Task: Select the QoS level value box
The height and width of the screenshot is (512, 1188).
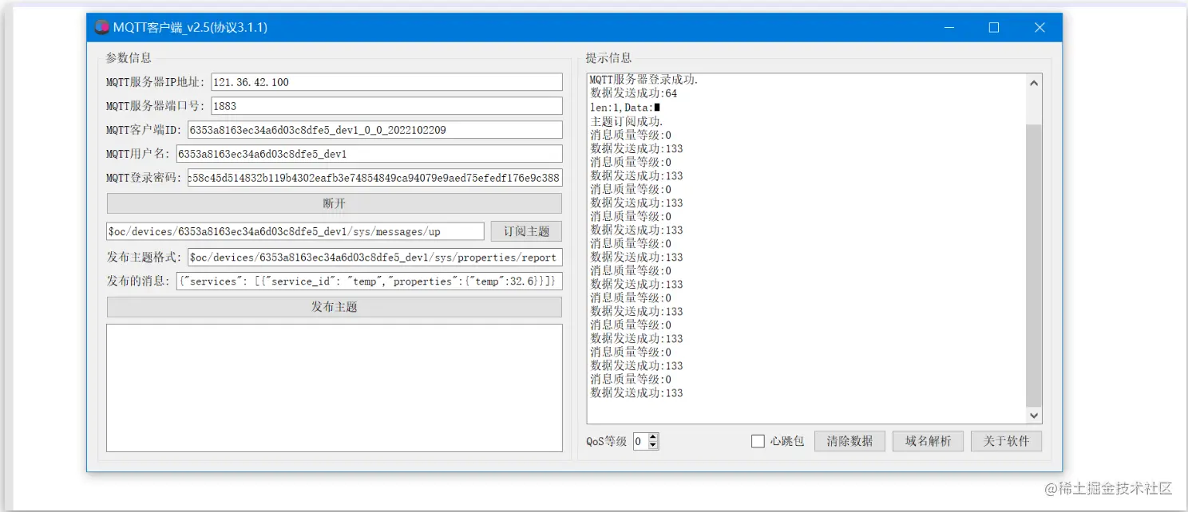Action: coord(639,441)
